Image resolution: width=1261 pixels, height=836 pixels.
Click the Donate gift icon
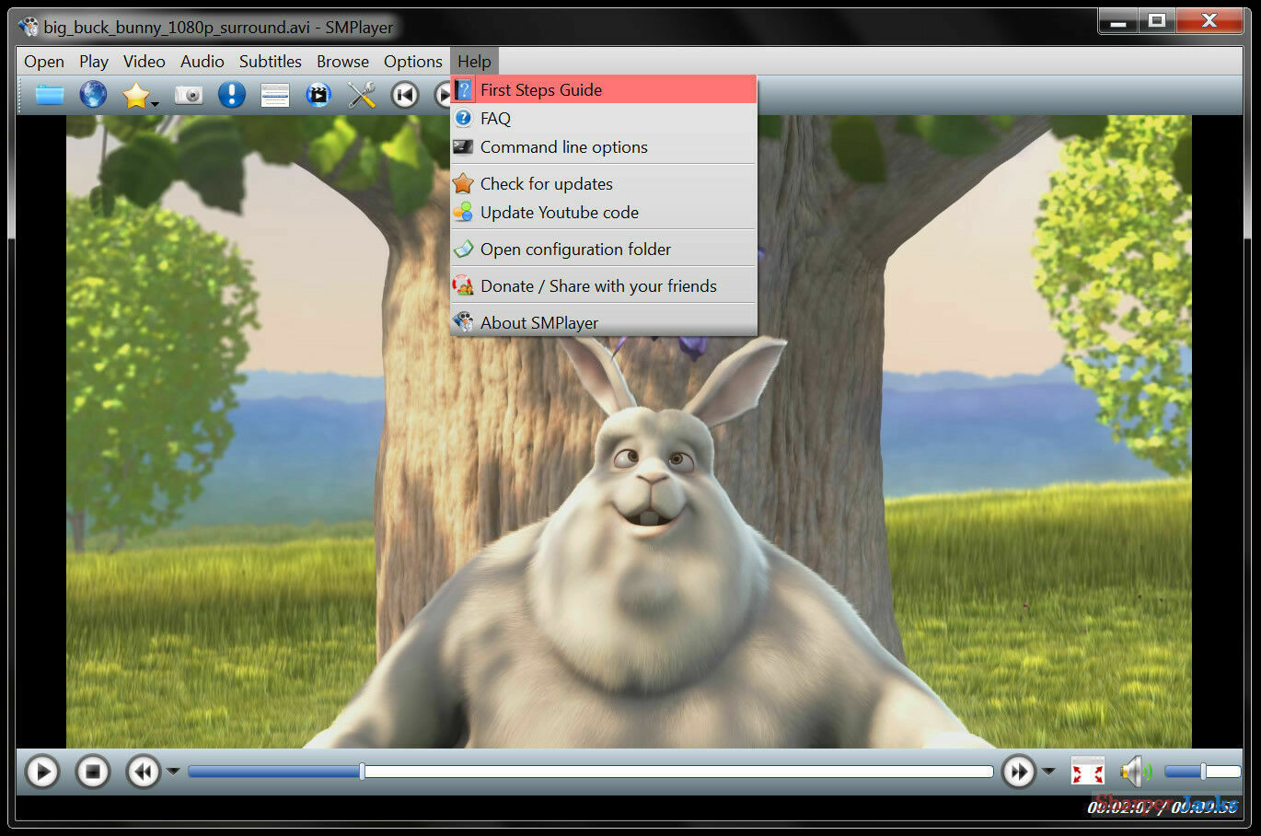[463, 285]
